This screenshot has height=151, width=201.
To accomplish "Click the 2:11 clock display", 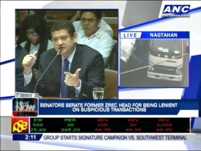I will [31, 138].
